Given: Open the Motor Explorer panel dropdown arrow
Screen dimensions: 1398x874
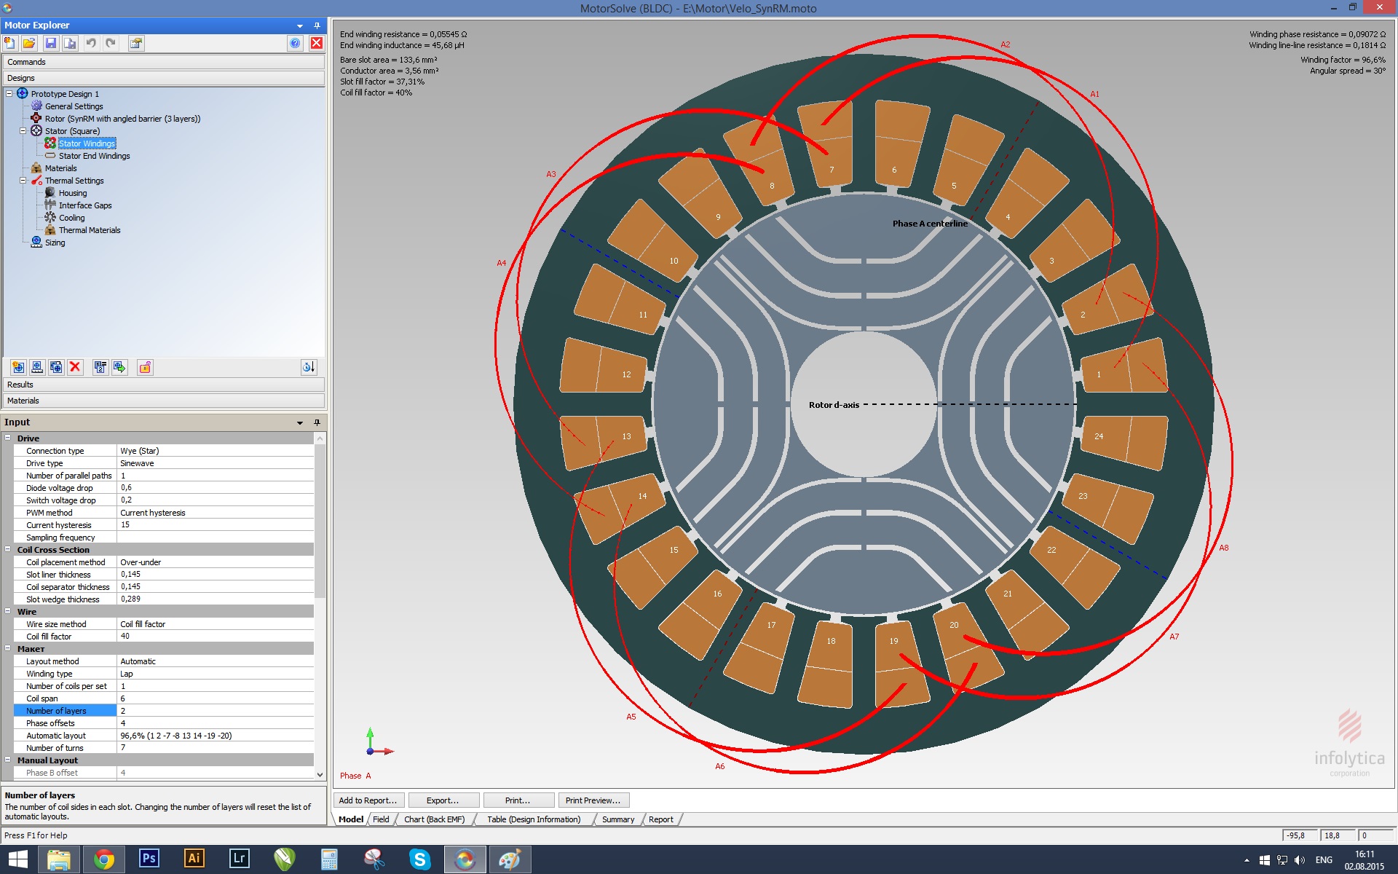Looking at the screenshot, I should [x=300, y=25].
